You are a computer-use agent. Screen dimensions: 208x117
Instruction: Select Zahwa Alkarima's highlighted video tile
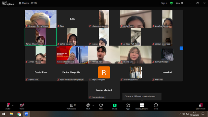[x=41, y=37]
